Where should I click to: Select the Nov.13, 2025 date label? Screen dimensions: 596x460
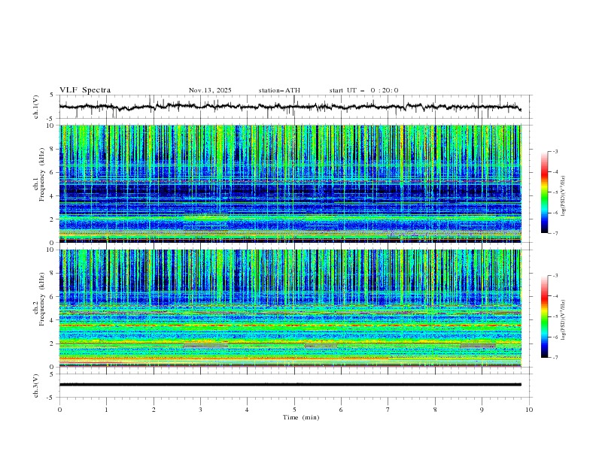click(210, 90)
